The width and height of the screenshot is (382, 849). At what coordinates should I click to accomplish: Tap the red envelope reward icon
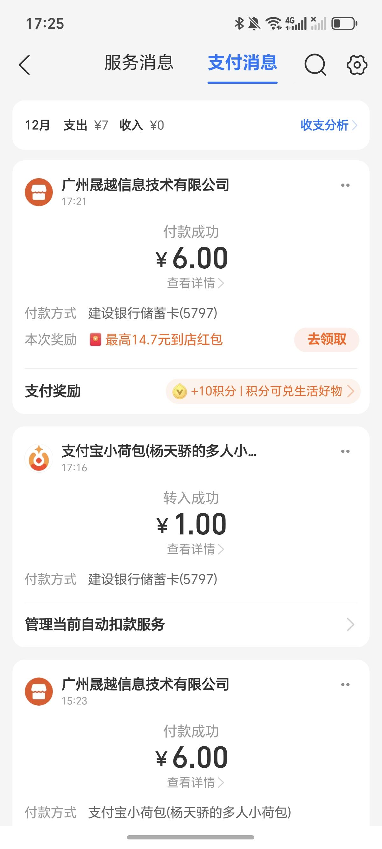(95, 339)
